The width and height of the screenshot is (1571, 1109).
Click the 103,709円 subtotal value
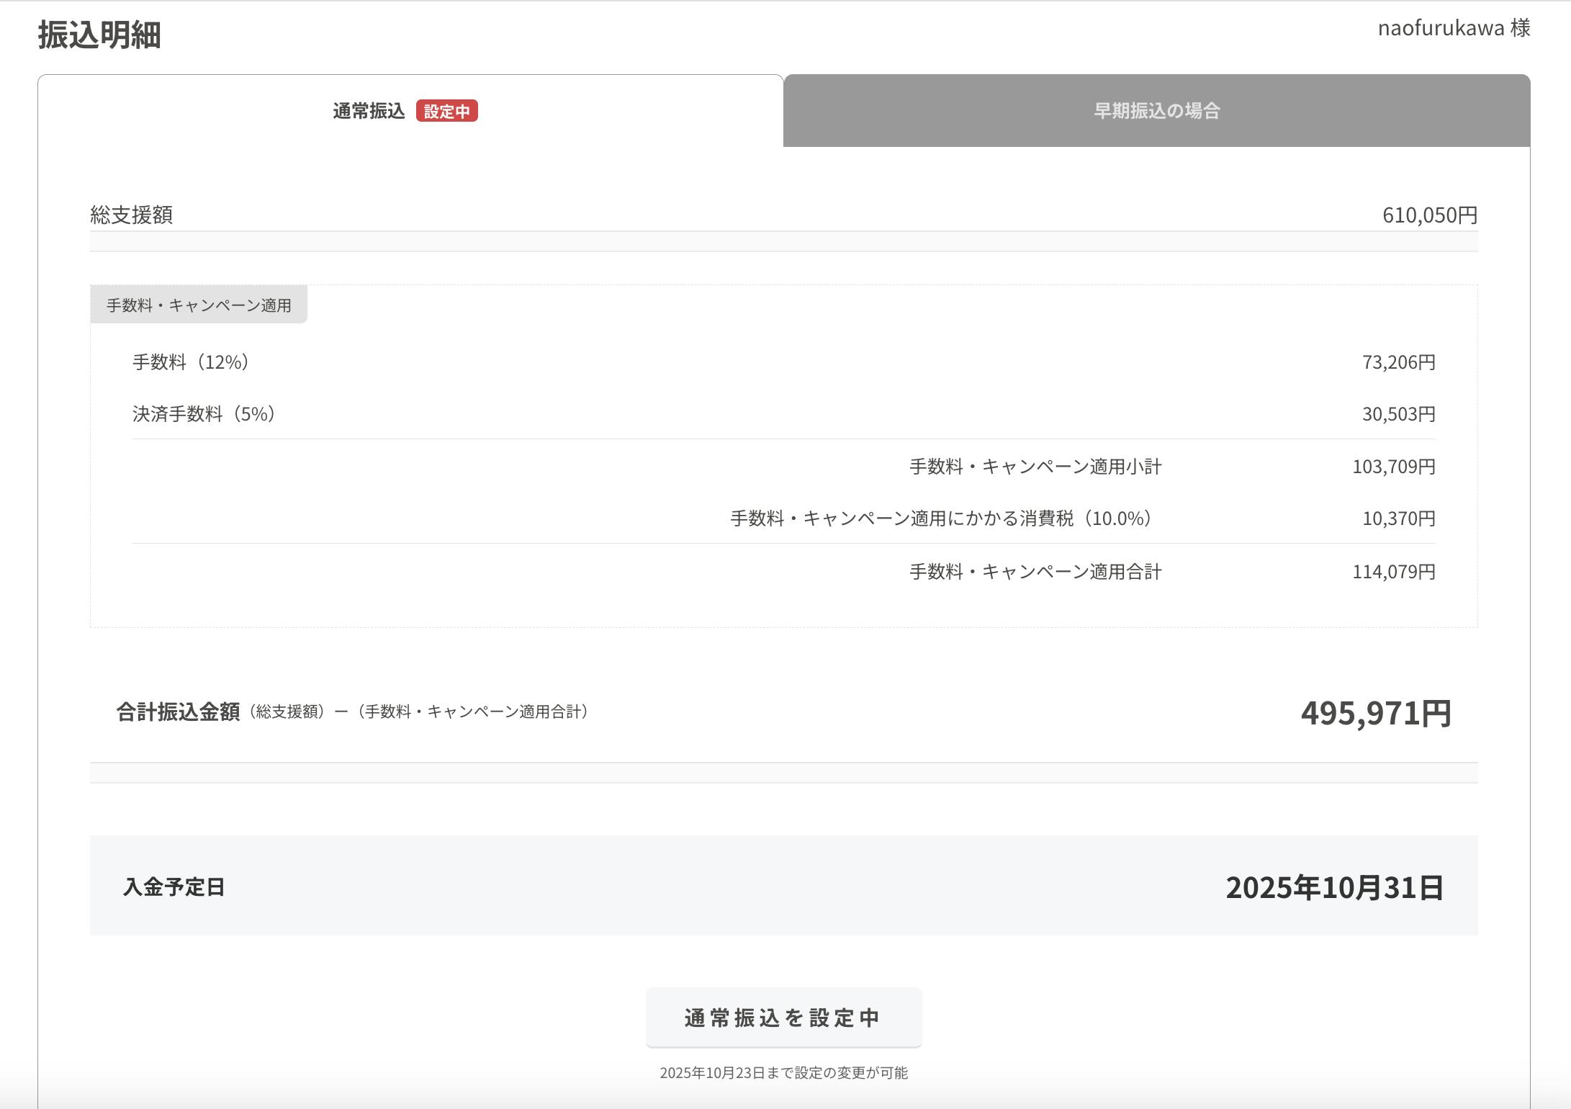click(x=1393, y=467)
